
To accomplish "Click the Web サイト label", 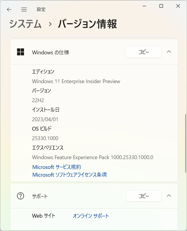I will [x=44, y=216].
